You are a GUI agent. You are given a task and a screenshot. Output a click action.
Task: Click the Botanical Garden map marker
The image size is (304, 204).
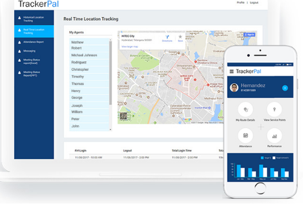tap(151, 58)
